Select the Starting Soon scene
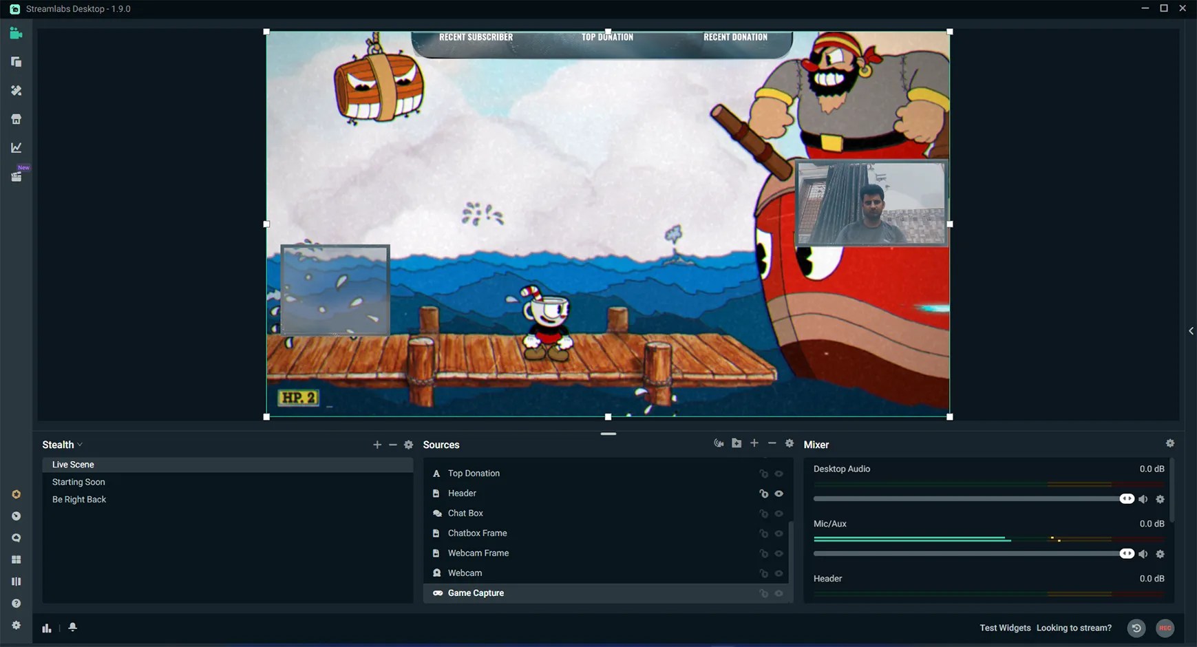Image resolution: width=1197 pixels, height=647 pixels. pyautogui.click(x=78, y=482)
